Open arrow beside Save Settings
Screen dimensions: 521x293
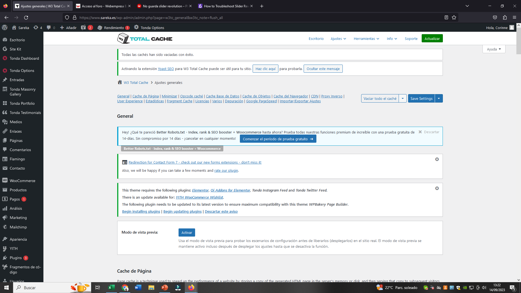point(439,98)
